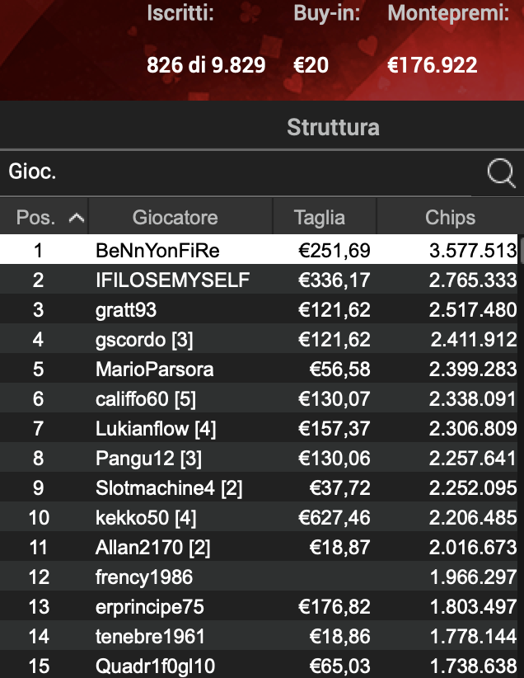Click inside the Gioc. search field
The height and width of the screenshot is (678, 524).
(165, 174)
